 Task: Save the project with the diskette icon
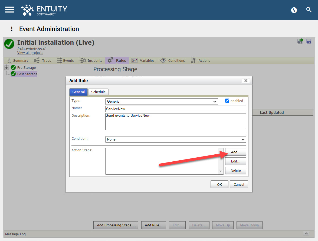(x=309, y=41)
